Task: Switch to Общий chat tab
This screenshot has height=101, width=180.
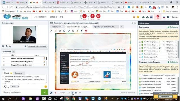Action: [8, 73]
